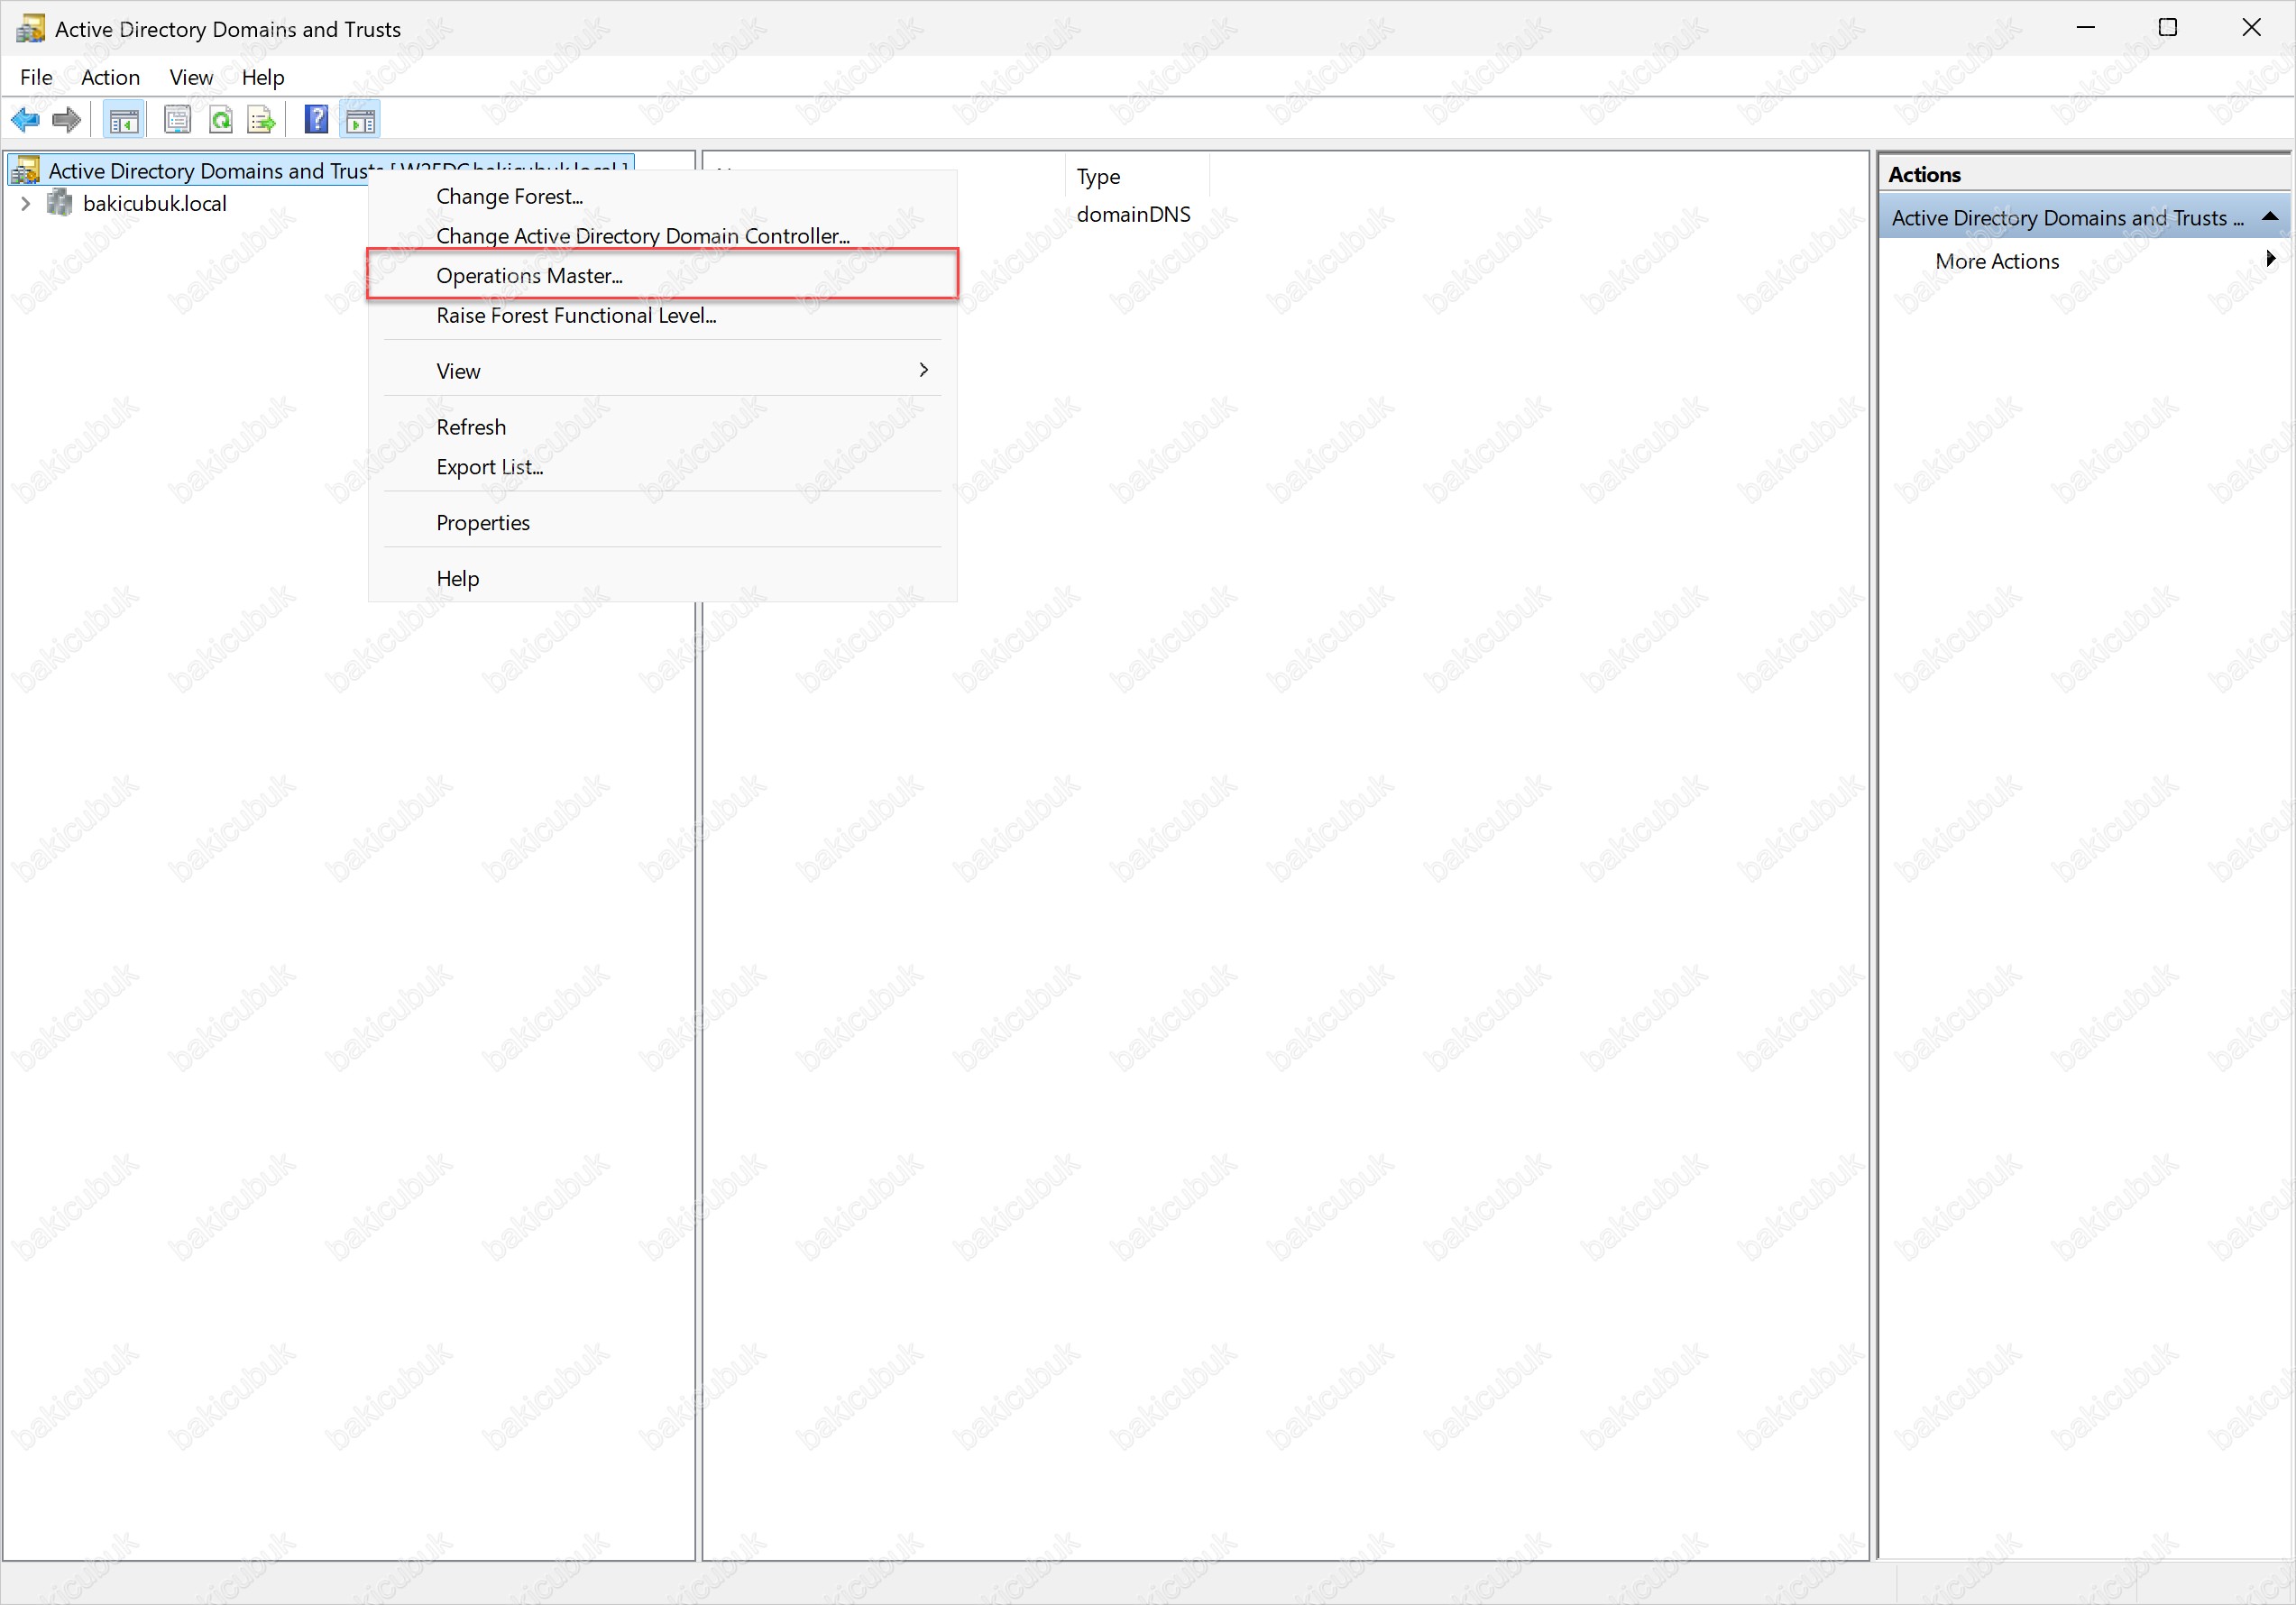Click the Active Directory Domains and Trusts root icon
The height and width of the screenshot is (1605, 2296).
[26, 170]
